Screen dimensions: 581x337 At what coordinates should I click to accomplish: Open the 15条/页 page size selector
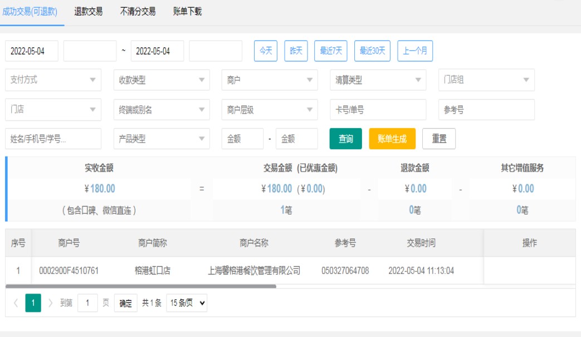pos(187,303)
